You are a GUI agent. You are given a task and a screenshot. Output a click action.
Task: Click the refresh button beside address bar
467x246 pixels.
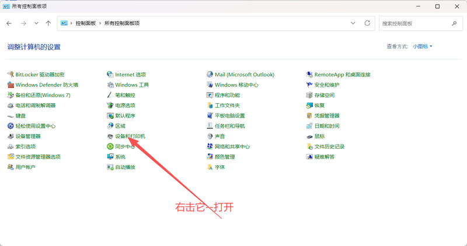pos(367,23)
